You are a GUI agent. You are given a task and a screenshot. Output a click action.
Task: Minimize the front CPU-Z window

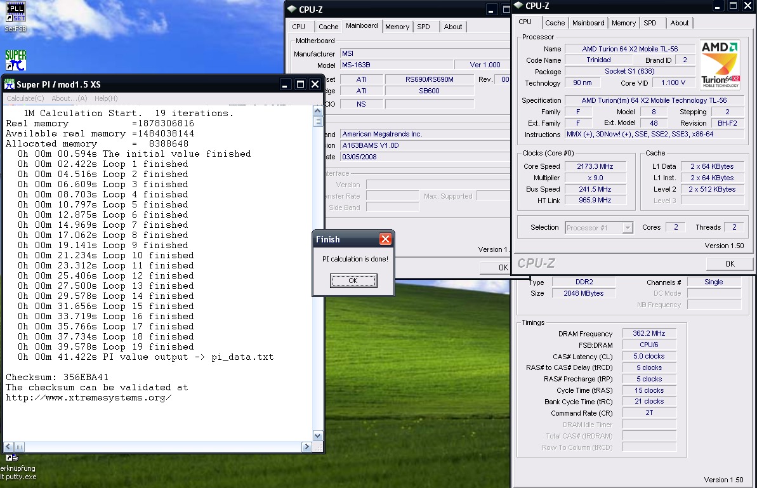(718, 6)
